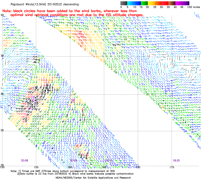Click the longitude axis label '155'
This screenshot has height=182, width=201.
click(36, 167)
